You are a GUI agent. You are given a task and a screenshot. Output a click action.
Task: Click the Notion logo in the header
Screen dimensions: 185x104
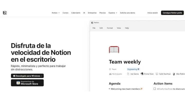point(5,13)
